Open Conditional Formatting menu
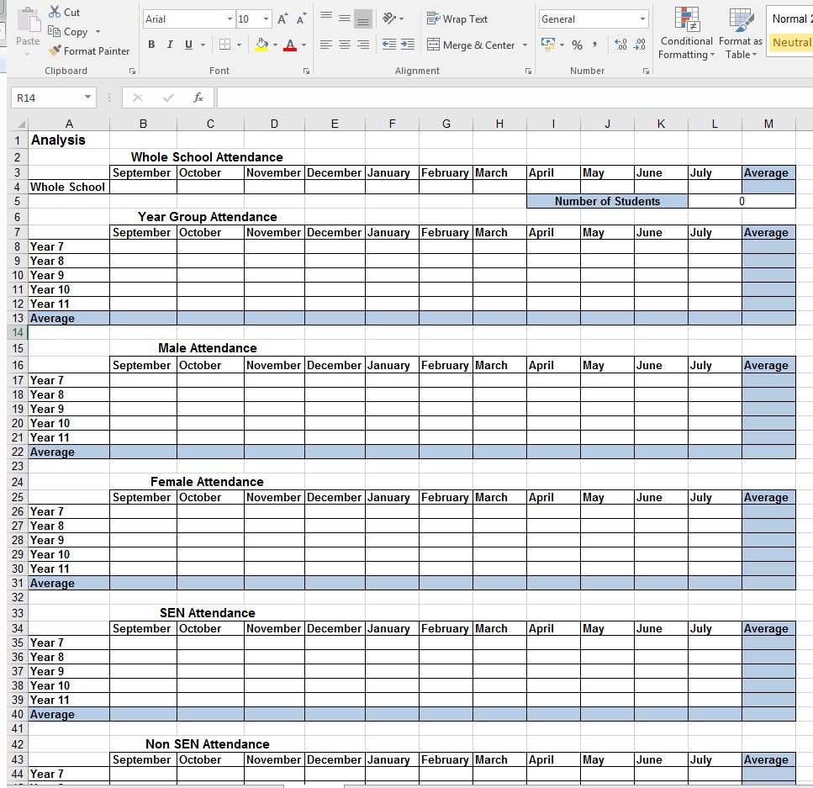813x788 pixels. click(687, 33)
